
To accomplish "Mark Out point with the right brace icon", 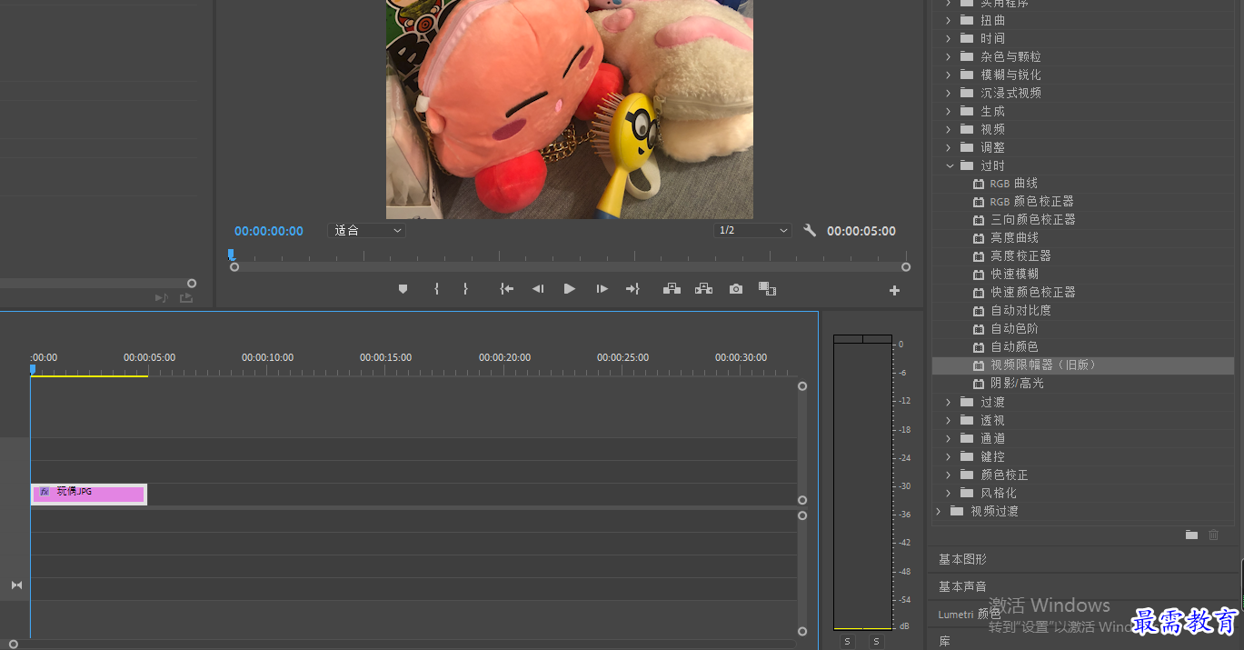I will point(465,289).
